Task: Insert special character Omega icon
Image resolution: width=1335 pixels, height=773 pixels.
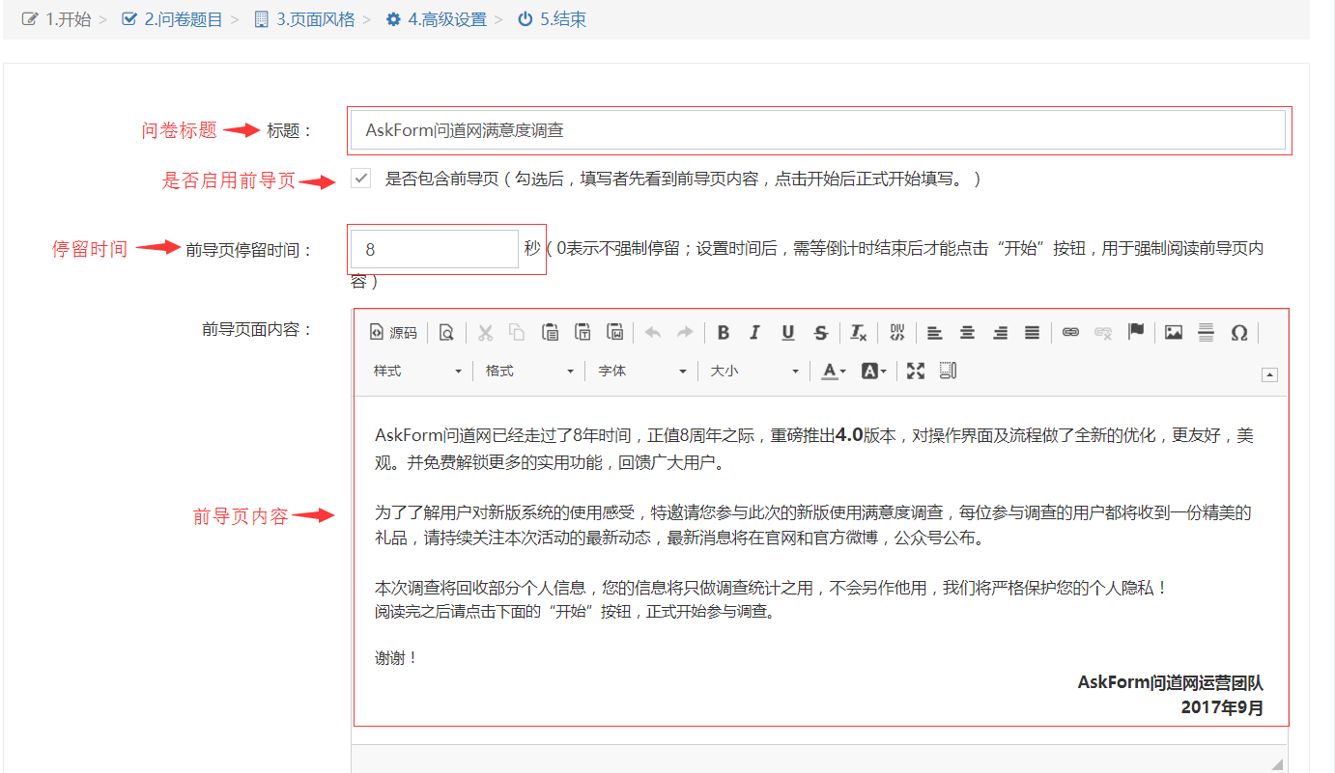Action: [x=1239, y=333]
